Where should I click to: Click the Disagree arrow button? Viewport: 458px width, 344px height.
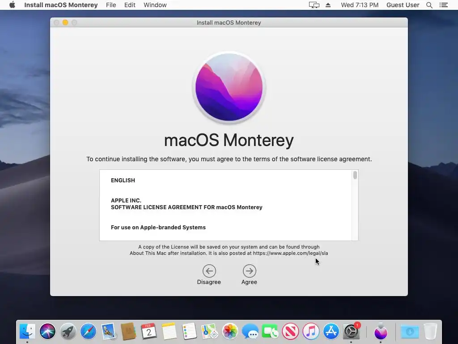209,271
